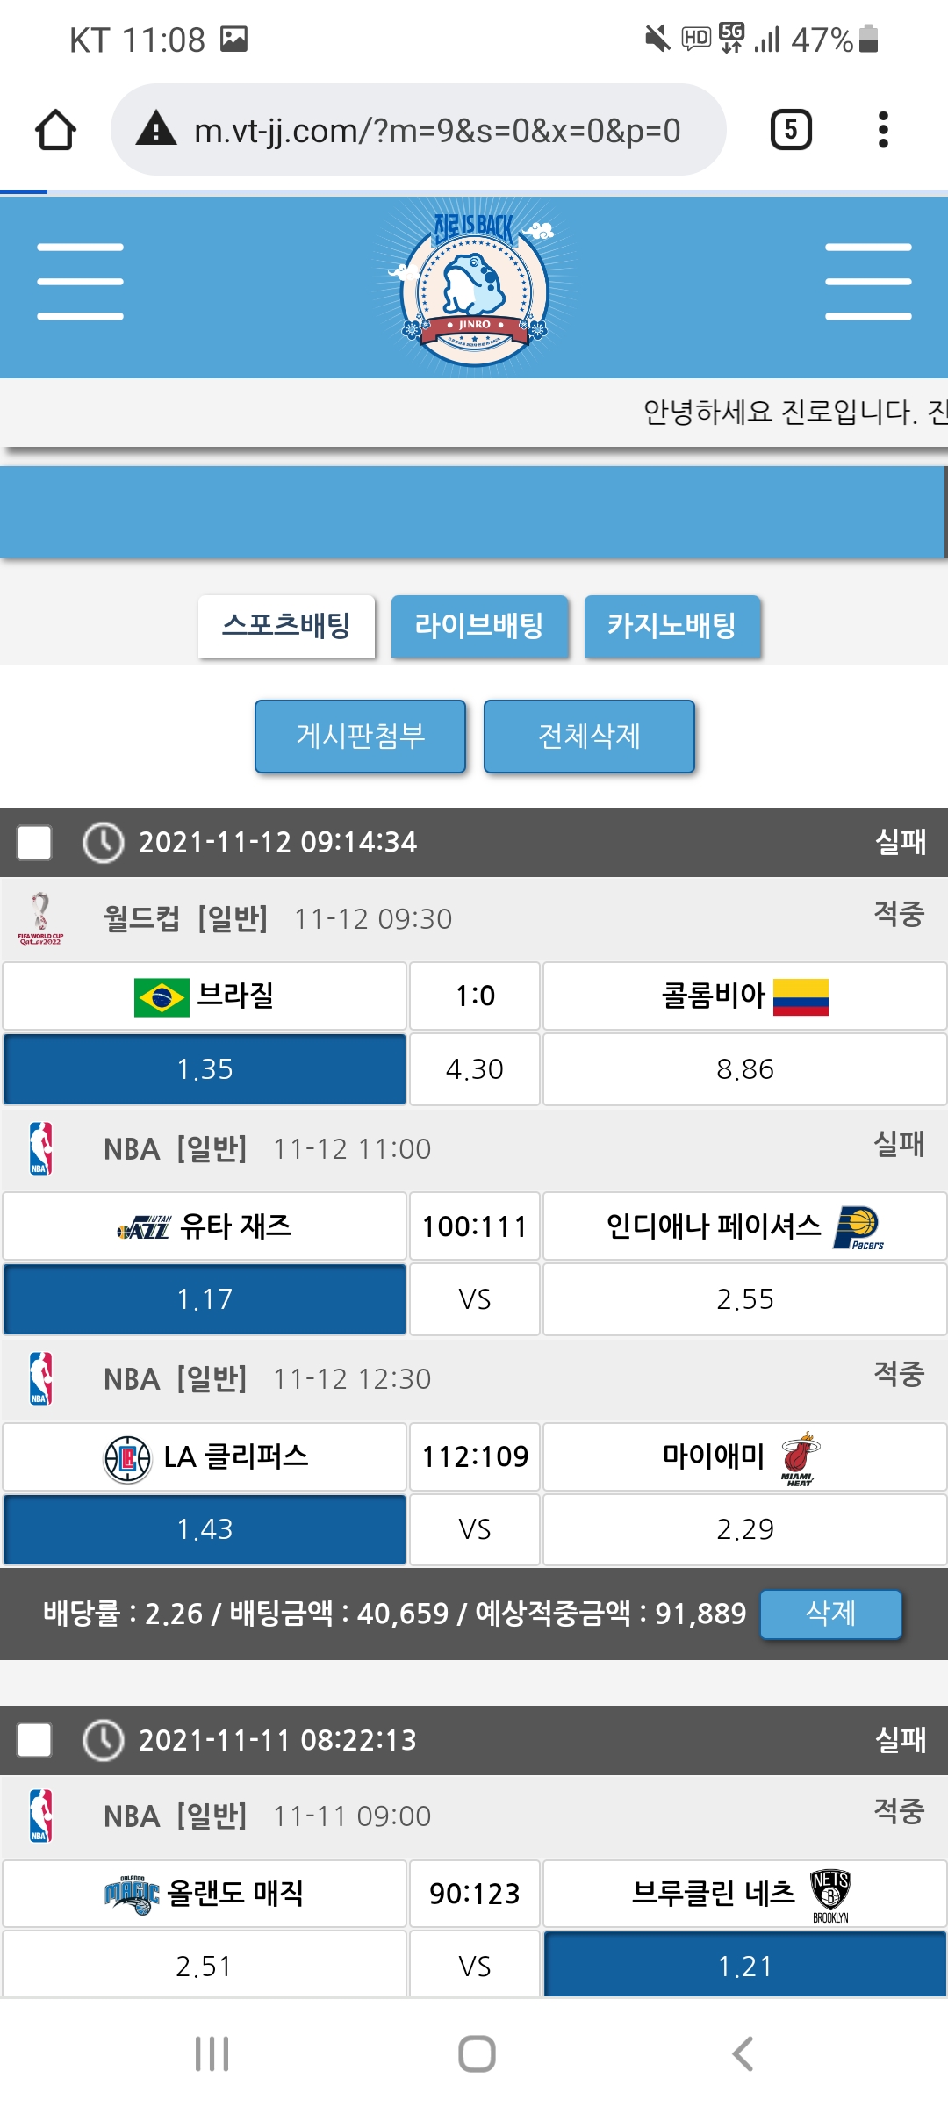Check the 2021-11-12 09:14:34 bet slip checkbox
Screen dimensions: 948x2107
click(x=34, y=843)
